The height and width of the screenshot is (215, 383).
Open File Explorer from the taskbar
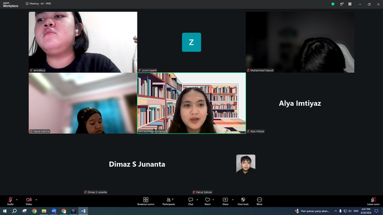click(x=44, y=211)
